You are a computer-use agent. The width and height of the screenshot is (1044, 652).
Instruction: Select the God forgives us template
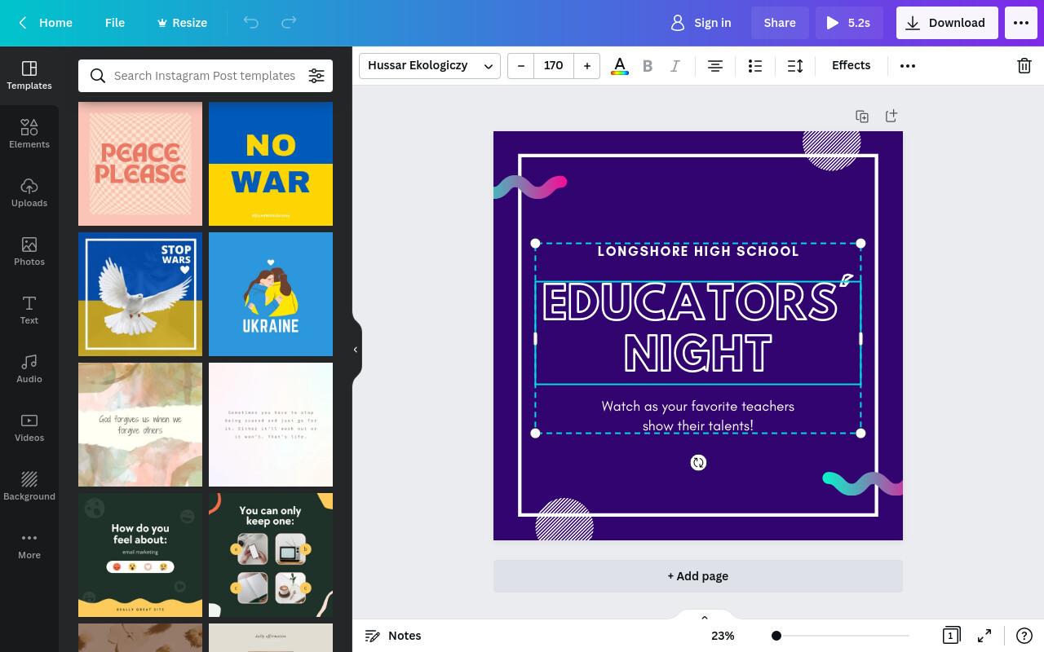[x=140, y=425]
